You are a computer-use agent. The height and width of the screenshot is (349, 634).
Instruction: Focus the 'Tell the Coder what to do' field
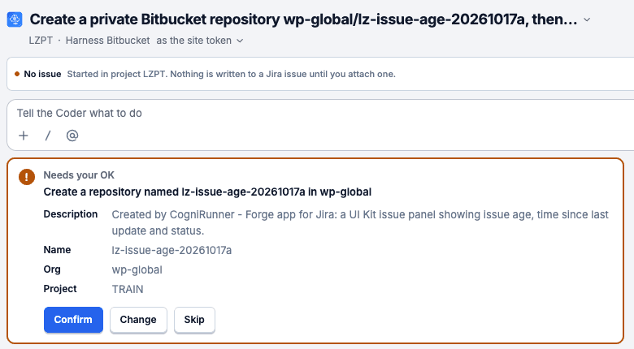pyautogui.click(x=80, y=113)
